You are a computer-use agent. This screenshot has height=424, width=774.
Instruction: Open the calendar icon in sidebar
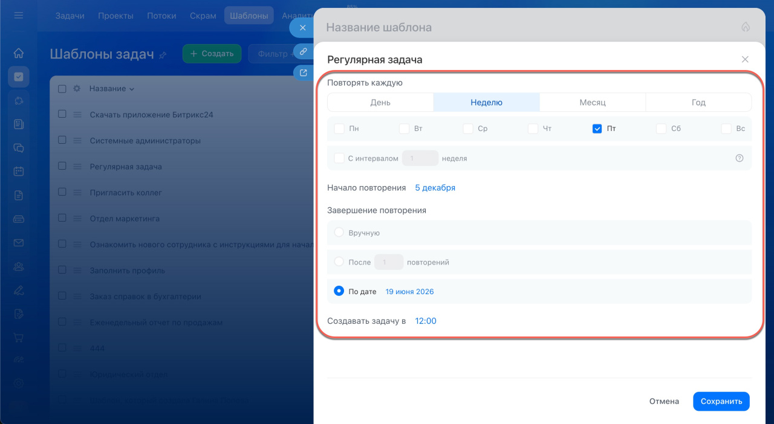(x=19, y=171)
